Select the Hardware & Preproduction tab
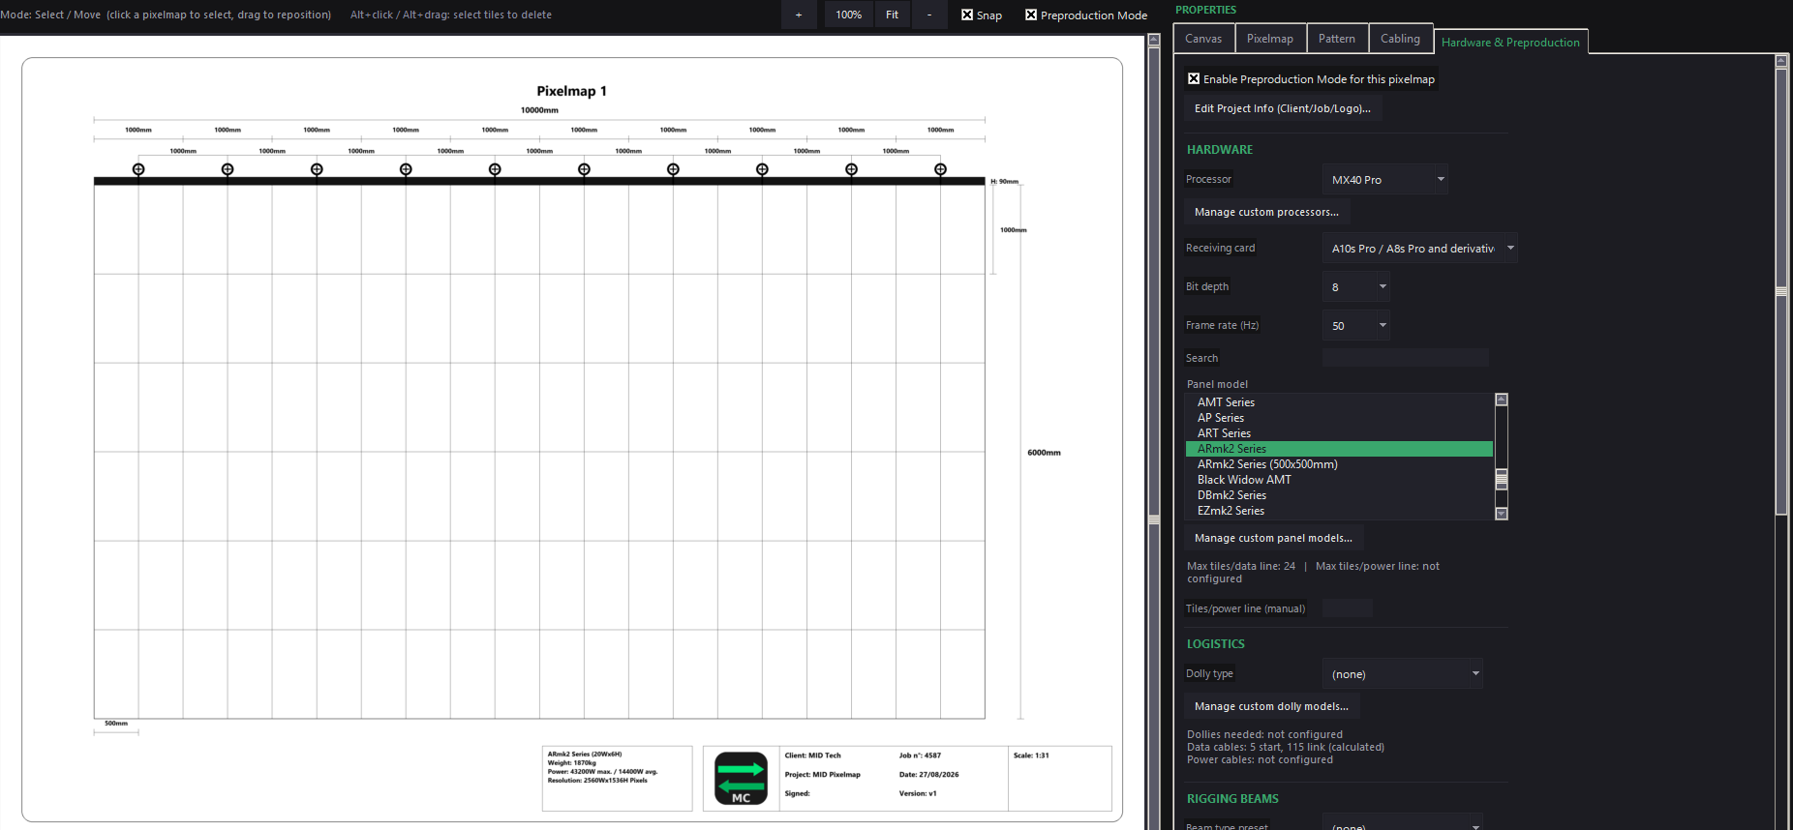1793x830 pixels. pos(1510,42)
